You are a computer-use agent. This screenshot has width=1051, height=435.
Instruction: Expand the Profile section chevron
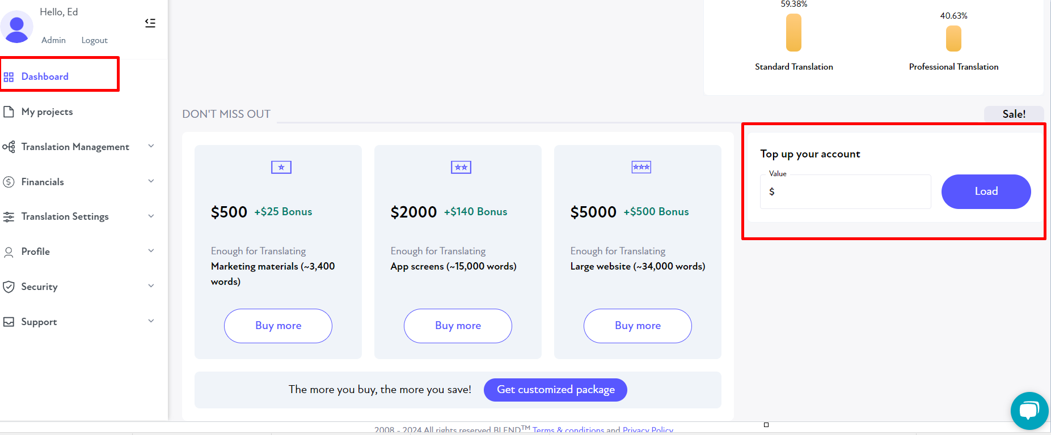tap(151, 251)
